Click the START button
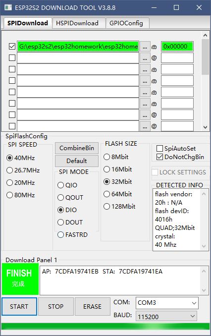Screen dimensions: 211x336 [19, 306]
